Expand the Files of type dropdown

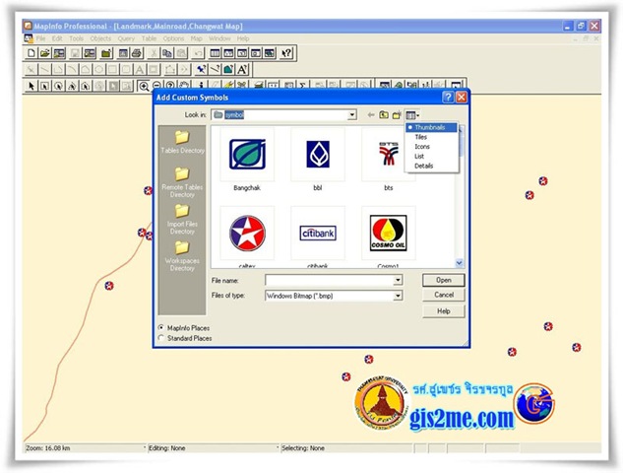pos(398,296)
